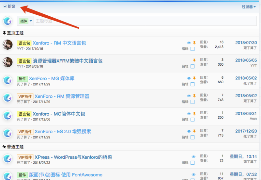Open 死了算了 avatar on Xenforo - MG简体中文包

pos(8,116)
